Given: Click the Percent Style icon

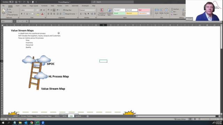Looking at the screenshot, I should [85, 14].
